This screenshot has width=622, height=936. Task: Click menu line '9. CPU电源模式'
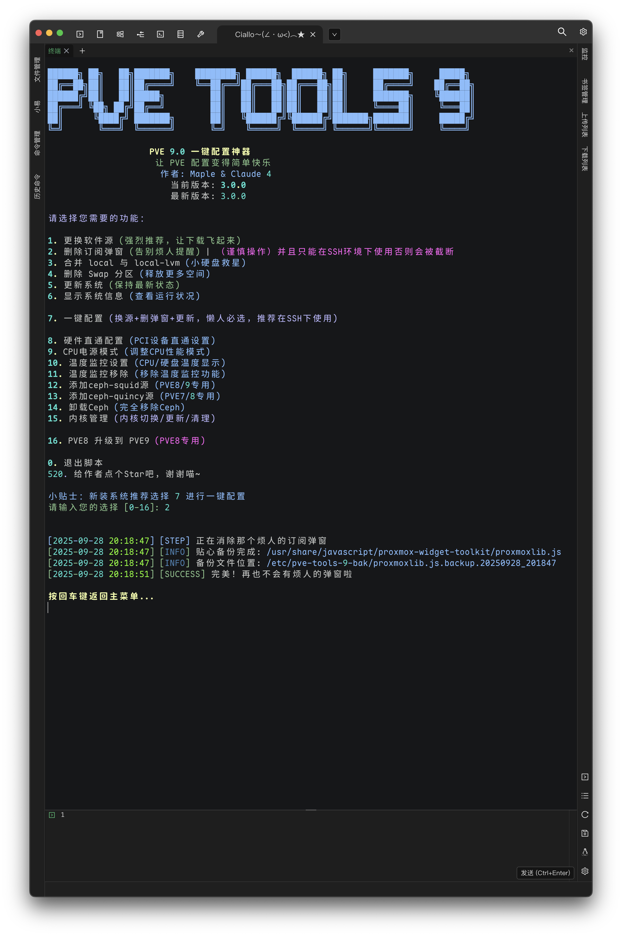pos(129,352)
